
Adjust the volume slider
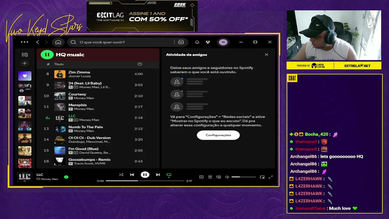coord(244,177)
